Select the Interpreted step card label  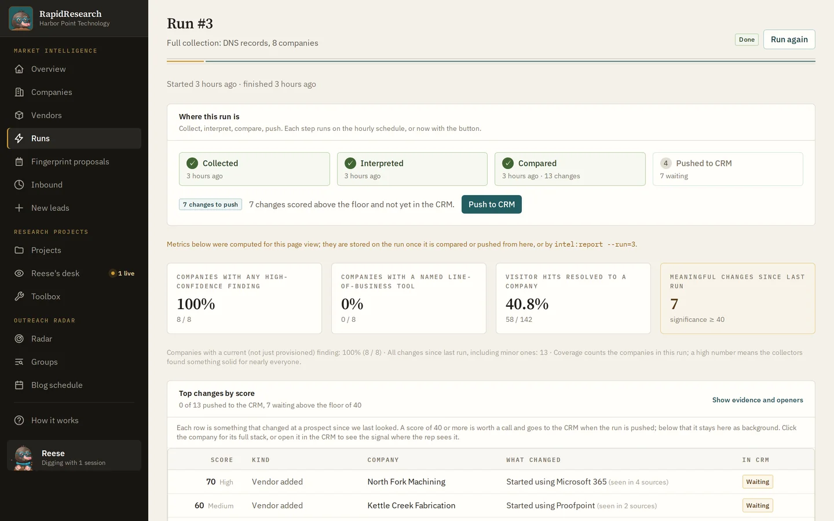point(382,163)
